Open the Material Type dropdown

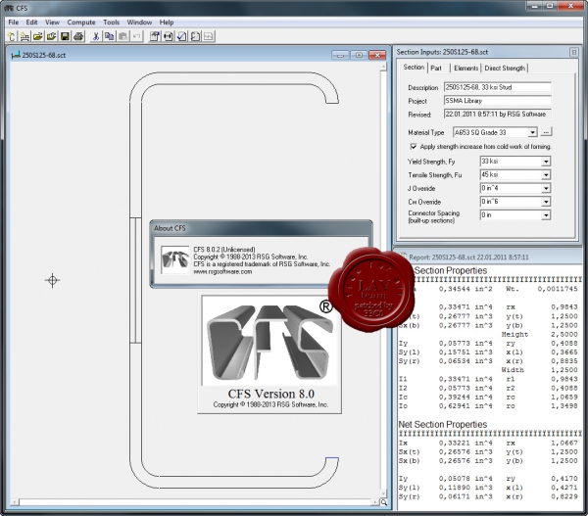[532, 132]
